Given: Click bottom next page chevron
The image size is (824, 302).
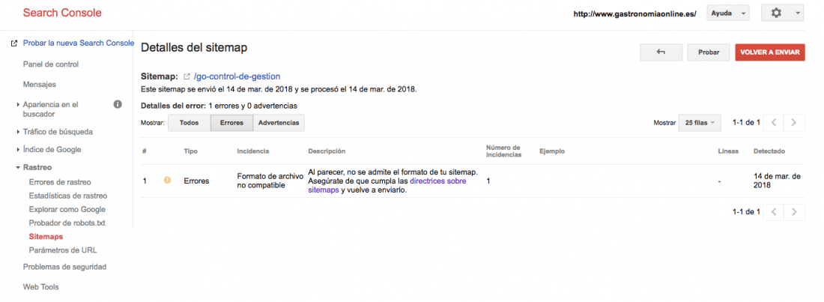Looking at the screenshot, I should (x=794, y=212).
